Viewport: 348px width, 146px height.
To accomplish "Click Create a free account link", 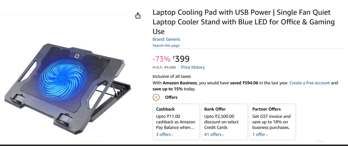I will point(309,83).
